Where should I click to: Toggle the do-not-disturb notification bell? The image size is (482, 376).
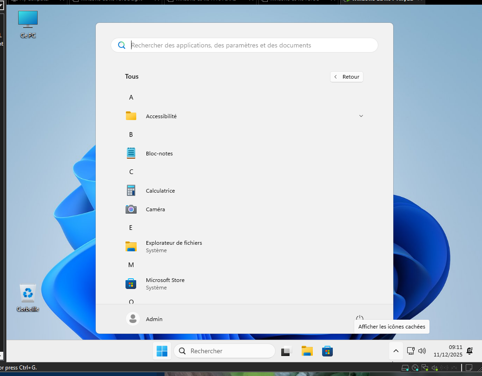point(470,351)
